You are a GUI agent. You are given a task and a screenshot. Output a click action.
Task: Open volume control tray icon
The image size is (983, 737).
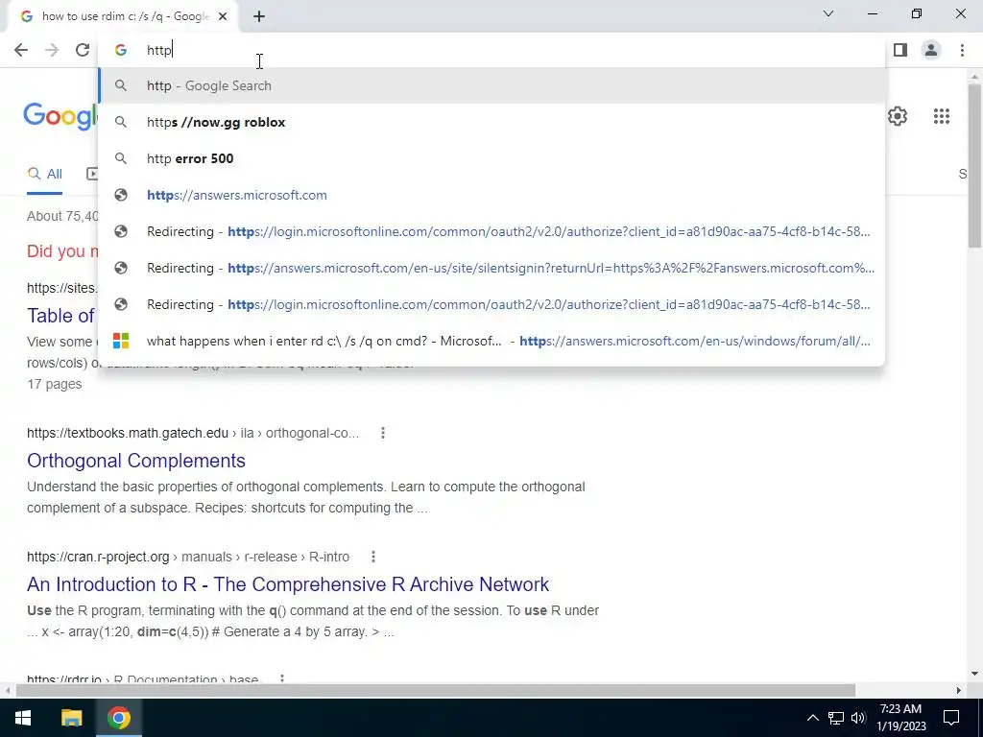pyautogui.click(x=858, y=718)
